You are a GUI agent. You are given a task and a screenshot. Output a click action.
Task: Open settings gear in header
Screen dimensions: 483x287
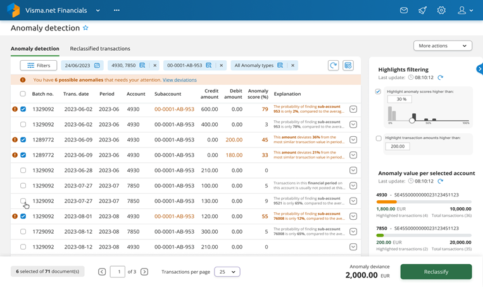click(441, 10)
